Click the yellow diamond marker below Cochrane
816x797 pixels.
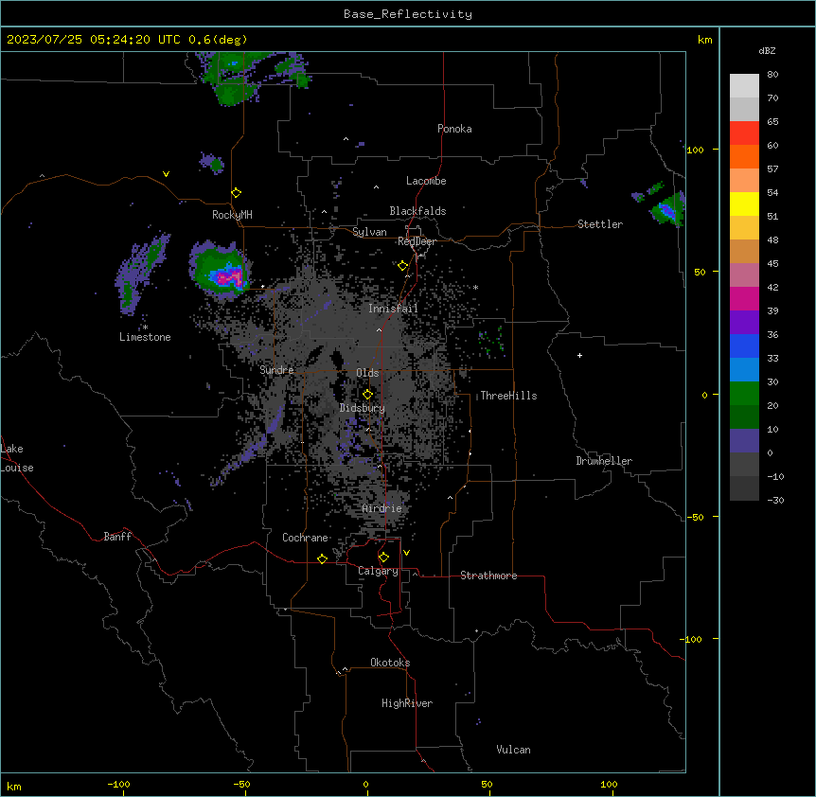pos(322,558)
